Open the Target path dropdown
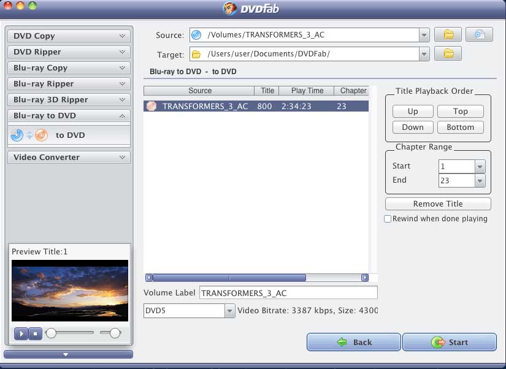This screenshot has height=369, width=506. (424, 54)
